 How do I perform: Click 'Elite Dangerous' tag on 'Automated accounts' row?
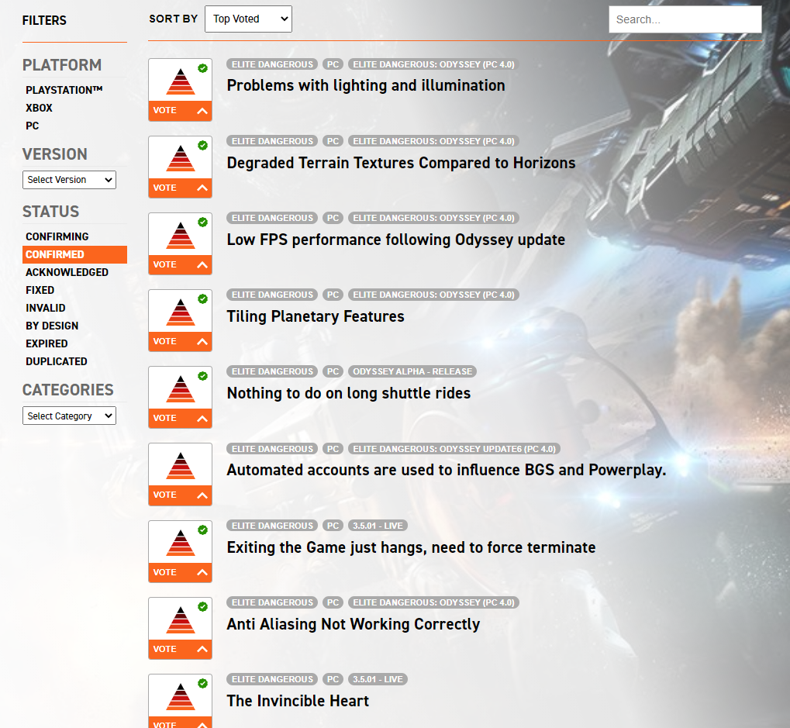click(x=272, y=449)
